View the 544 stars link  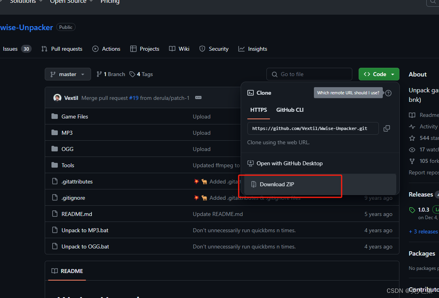click(424, 138)
